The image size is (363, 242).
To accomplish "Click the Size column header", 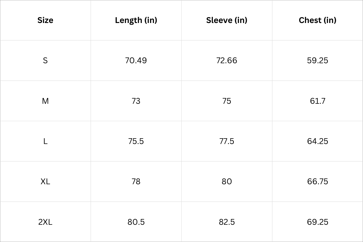I will click(x=45, y=20).
